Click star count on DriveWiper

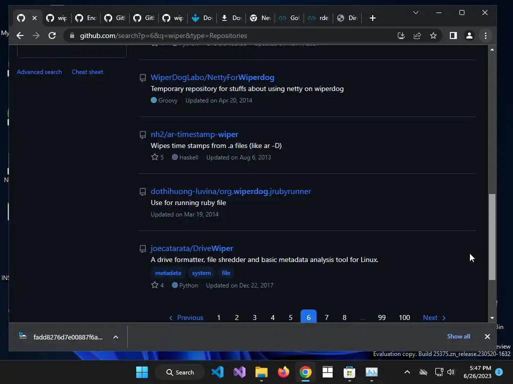point(157,285)
